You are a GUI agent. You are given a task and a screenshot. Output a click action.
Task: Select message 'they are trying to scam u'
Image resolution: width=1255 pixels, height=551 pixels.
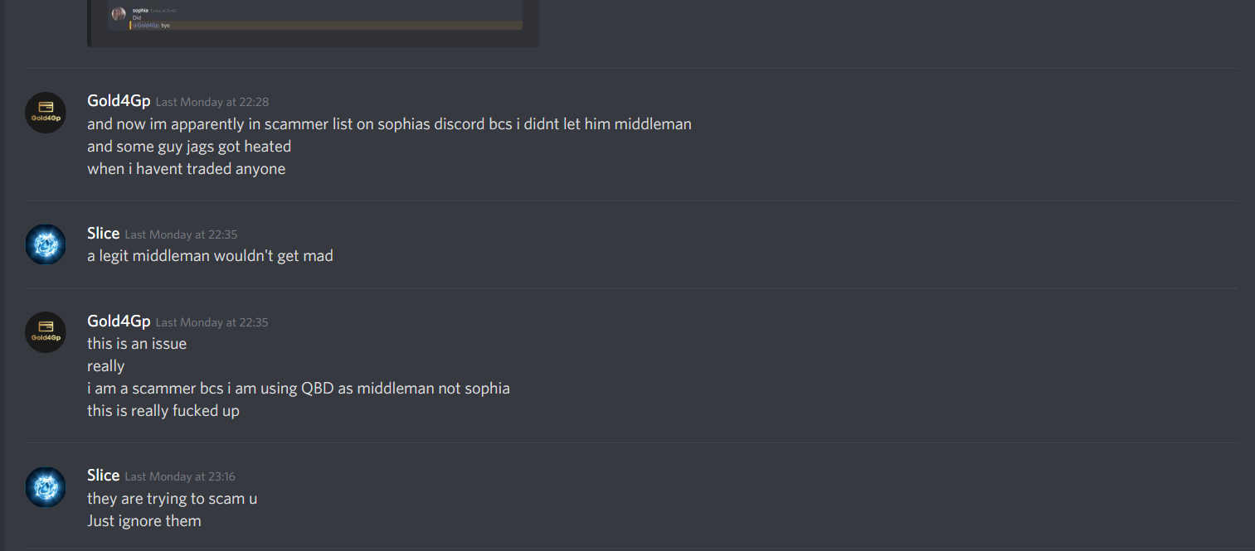[x=173, y=499]
